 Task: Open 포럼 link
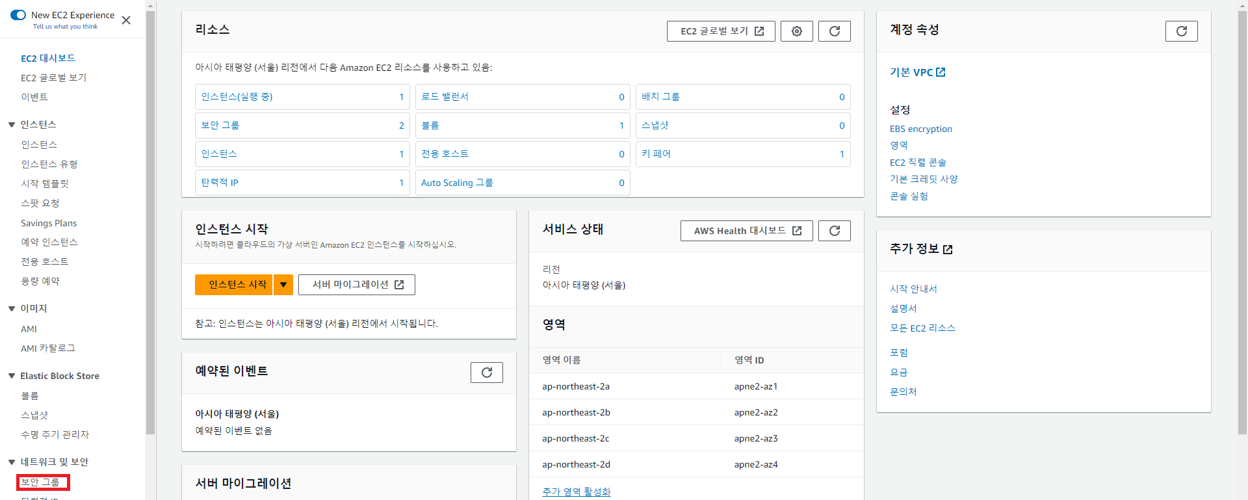coord(899,352)
